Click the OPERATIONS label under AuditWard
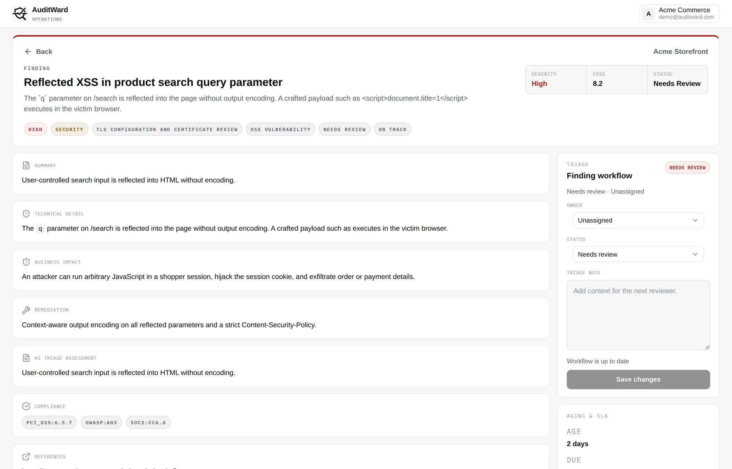The image size is (732, 469). click(47, 19)
